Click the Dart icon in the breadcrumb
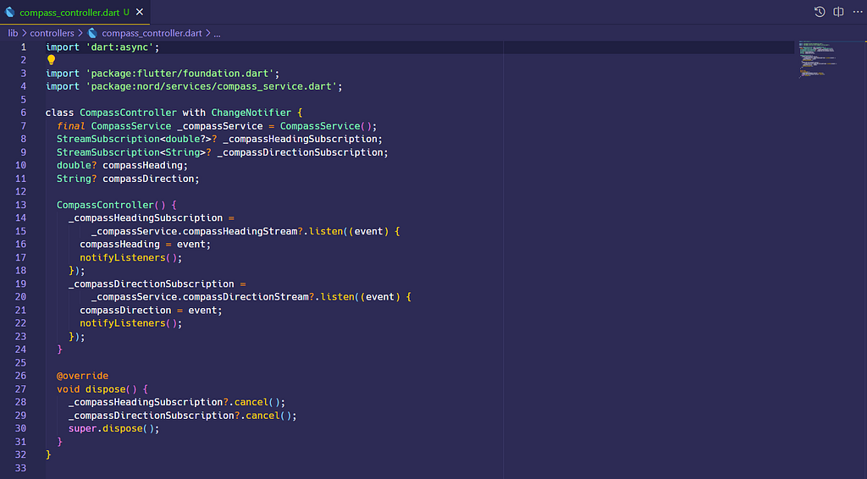Screen dimensions: 867x479 (x=92, y=33)
